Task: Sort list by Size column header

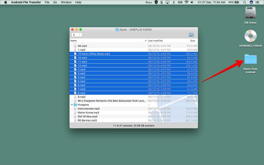Action: [192, 41]
